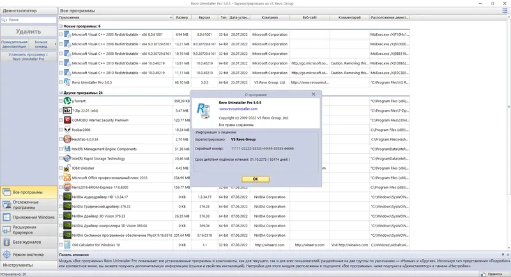Select the foobar2000 alien icon
This screenshot has width=511, height=277.
coord(67,130)
